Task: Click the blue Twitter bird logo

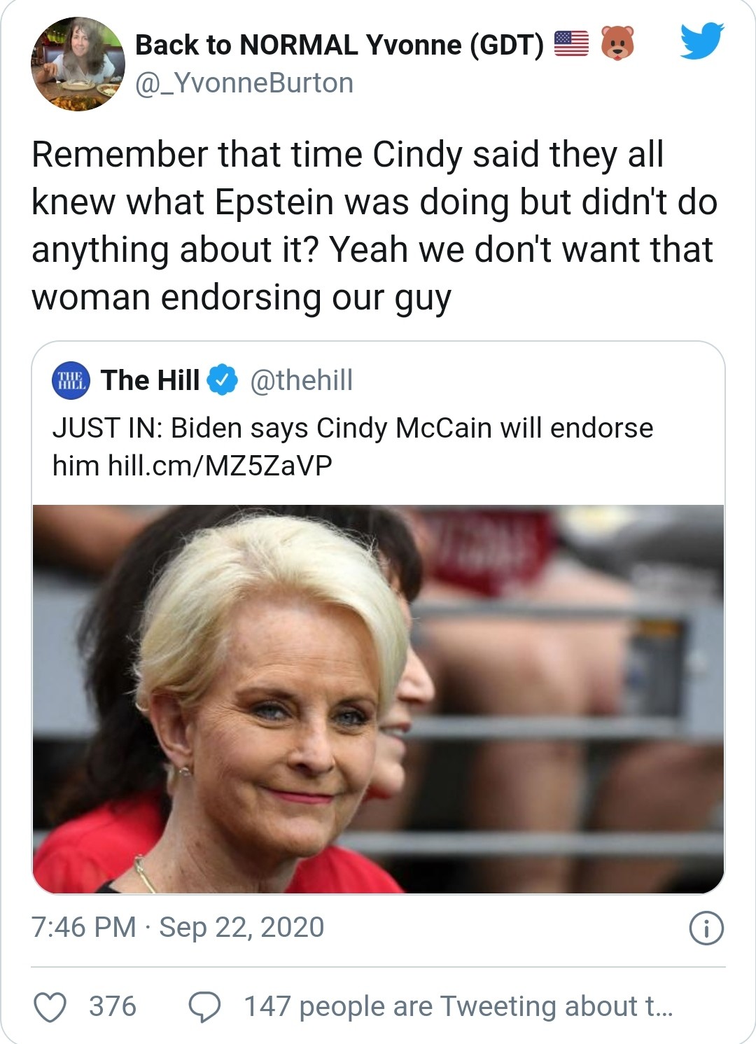Action: (x=701, y=41)
